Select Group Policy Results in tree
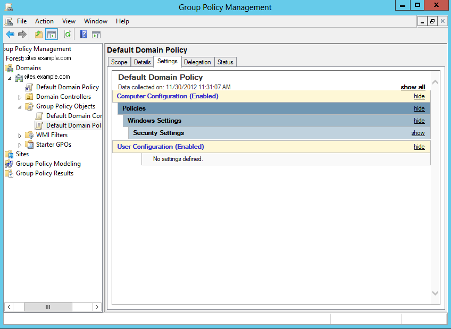451x329 pixels. pos(45,173)
